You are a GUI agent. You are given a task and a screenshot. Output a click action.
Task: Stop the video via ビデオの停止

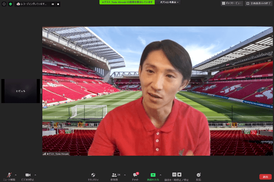coord(28,177)
